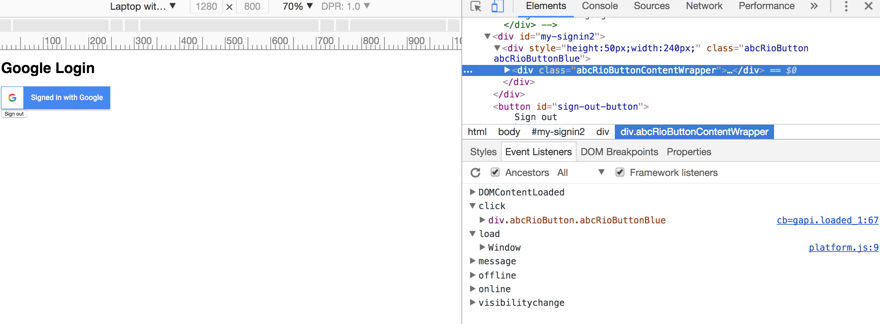
Task: Click the Google G logo on the sign-in button
Action: 12,98
